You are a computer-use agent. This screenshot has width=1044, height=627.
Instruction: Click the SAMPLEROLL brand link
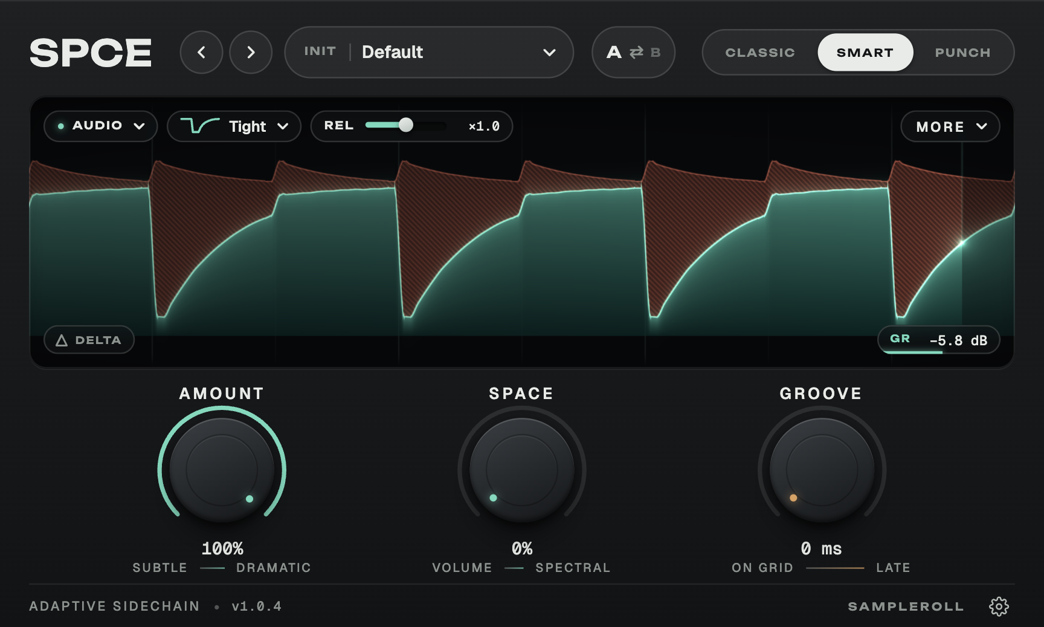point(906,606)
